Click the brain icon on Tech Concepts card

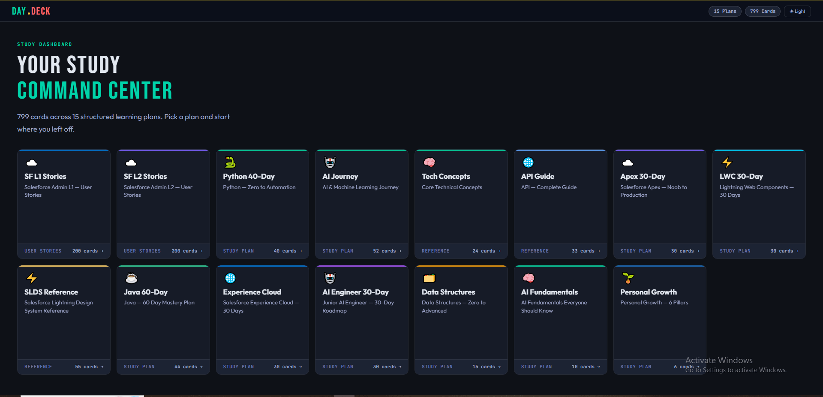pyautogui.click(x=429, y=162)
